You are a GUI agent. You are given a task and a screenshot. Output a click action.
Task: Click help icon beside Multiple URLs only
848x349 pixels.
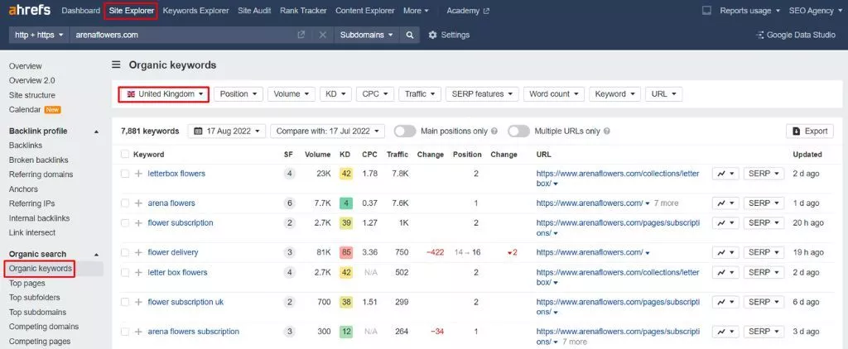607,131
